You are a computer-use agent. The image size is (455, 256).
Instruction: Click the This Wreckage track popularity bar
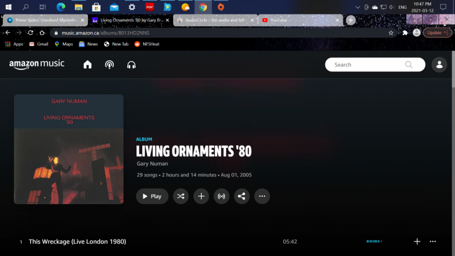[x=374, y=241]
